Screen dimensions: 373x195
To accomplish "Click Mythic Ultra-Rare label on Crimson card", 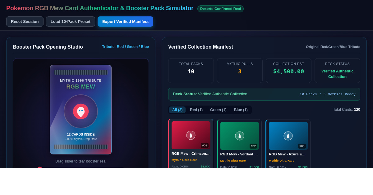I will [x=184, y=160].
